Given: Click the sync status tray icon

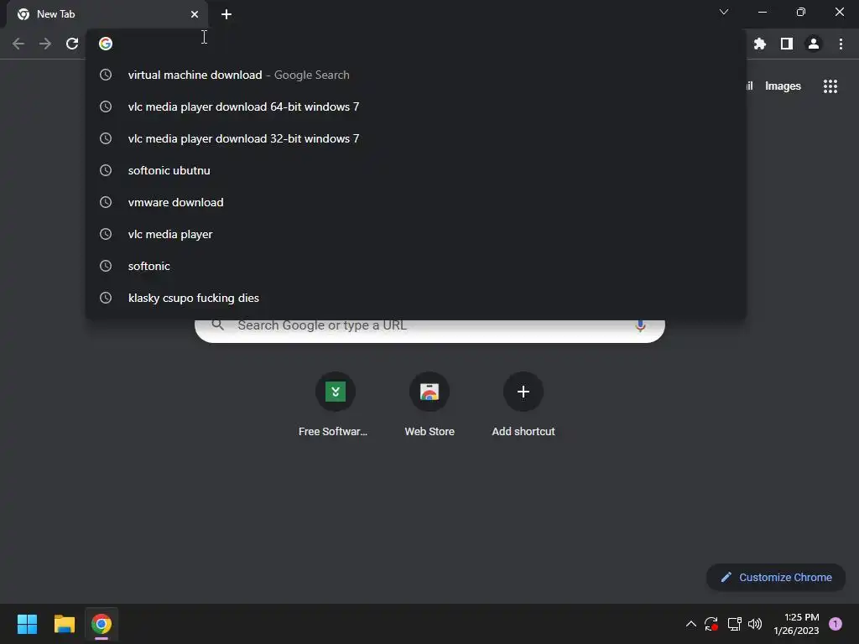Looking at the screenshot, I should point(711,624).
